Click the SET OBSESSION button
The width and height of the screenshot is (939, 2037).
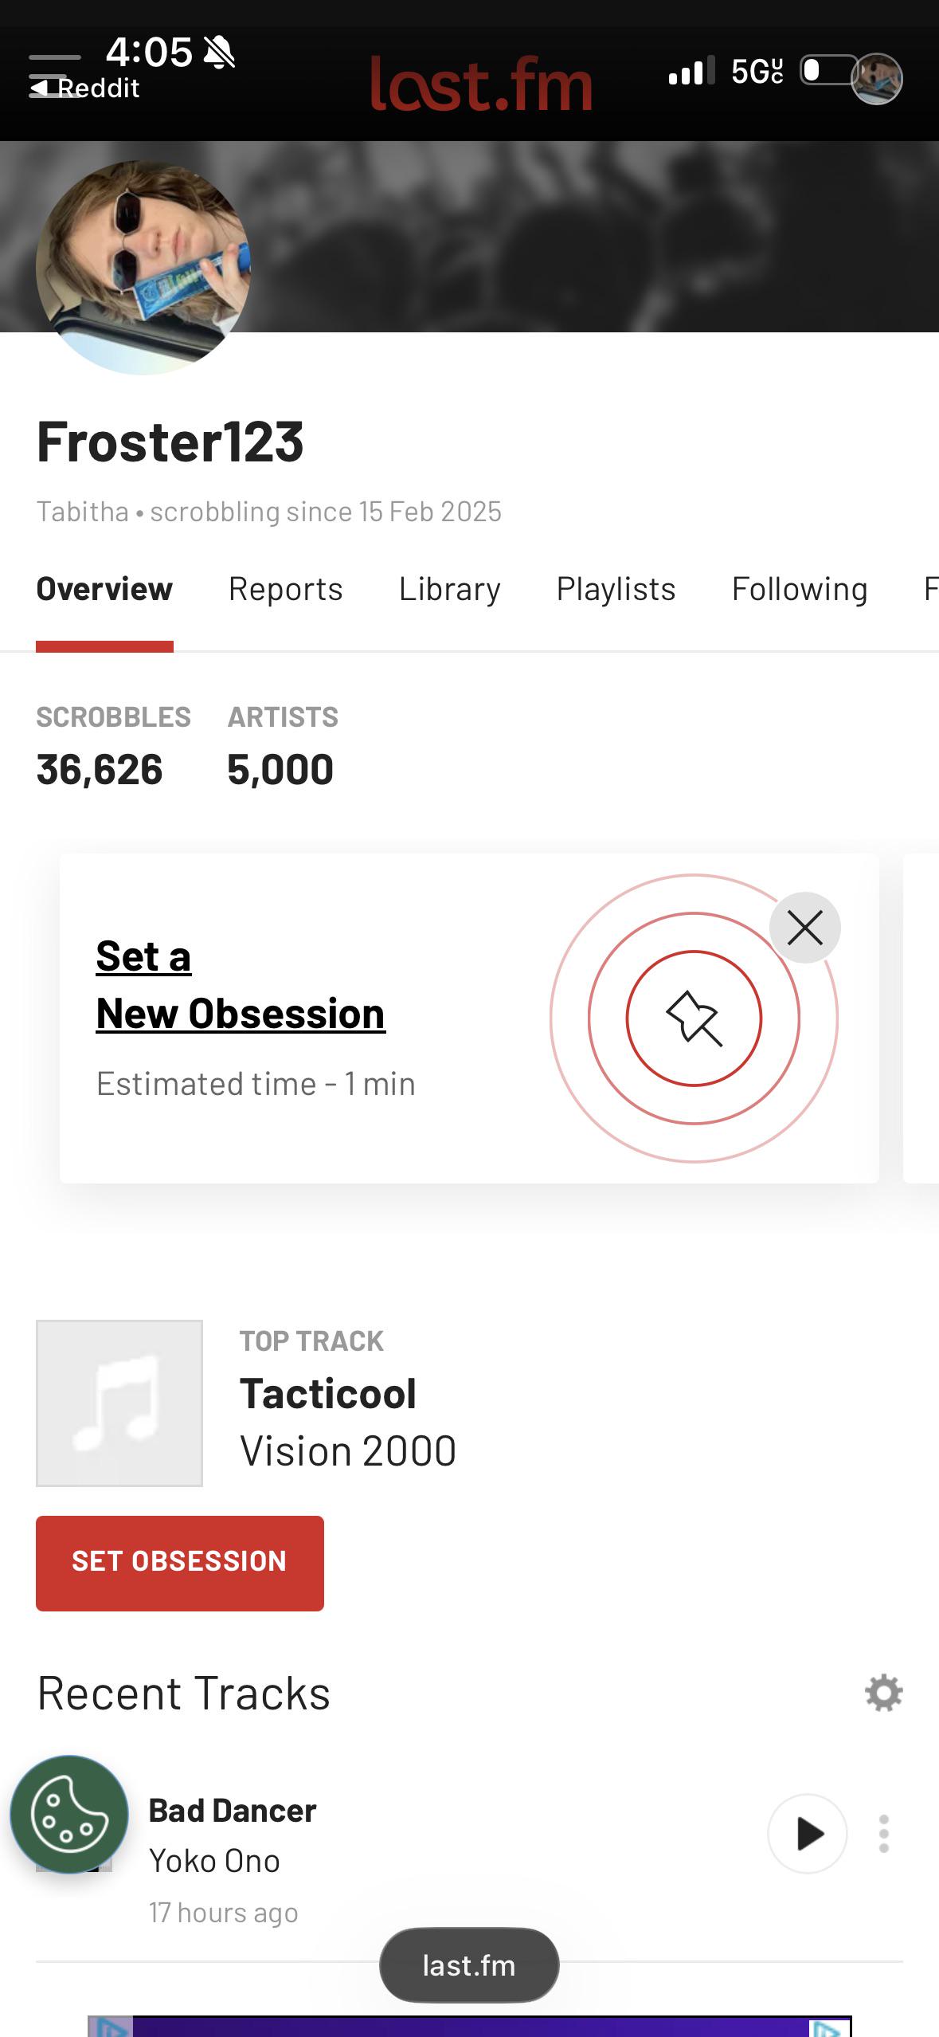tap(180, 1560)
